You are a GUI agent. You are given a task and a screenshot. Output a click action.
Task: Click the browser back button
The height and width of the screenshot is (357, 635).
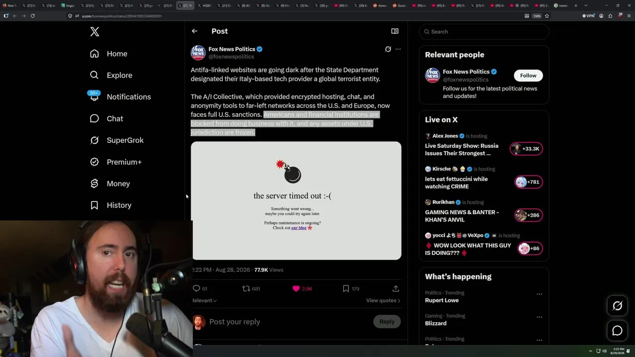(15, 16)
